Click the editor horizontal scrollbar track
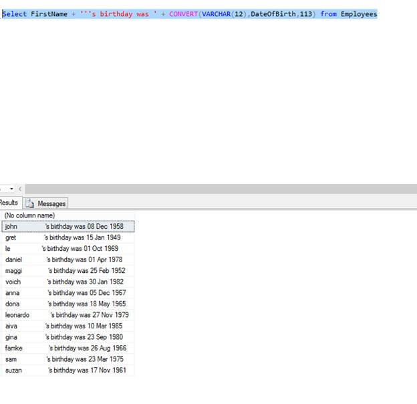This screenshot has width=417, height=404. click(x=221, y=189)
